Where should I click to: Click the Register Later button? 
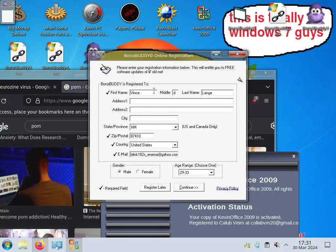click(155, 187)
